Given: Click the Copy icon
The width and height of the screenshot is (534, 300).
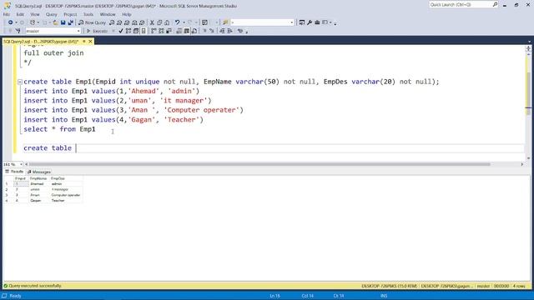Looking at the screenshot, I should 159,22.
